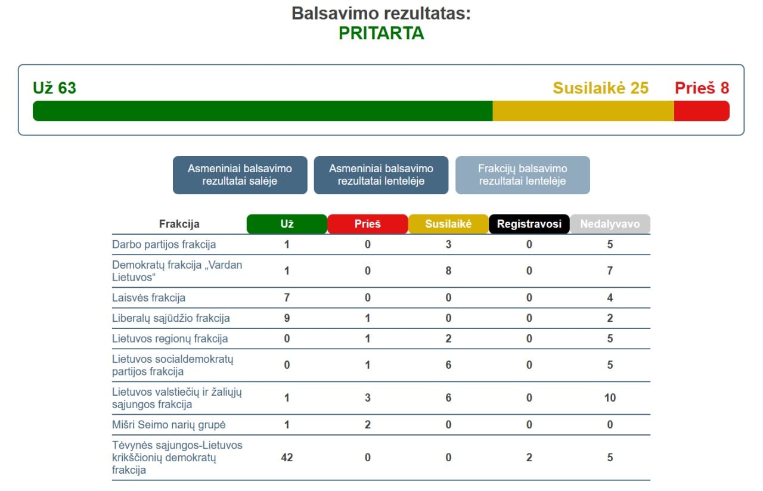
Task: Click Nedalyvavo value 0 for Mišri Seimo narių grupė
Action: [x=610, y=425]
